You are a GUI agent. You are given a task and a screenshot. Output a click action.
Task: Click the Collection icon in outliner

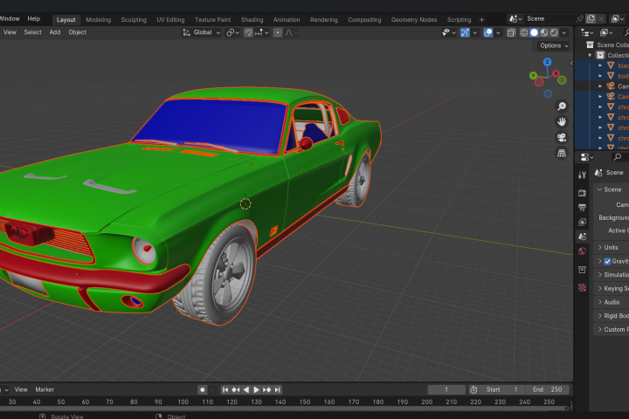click(600, 55)
